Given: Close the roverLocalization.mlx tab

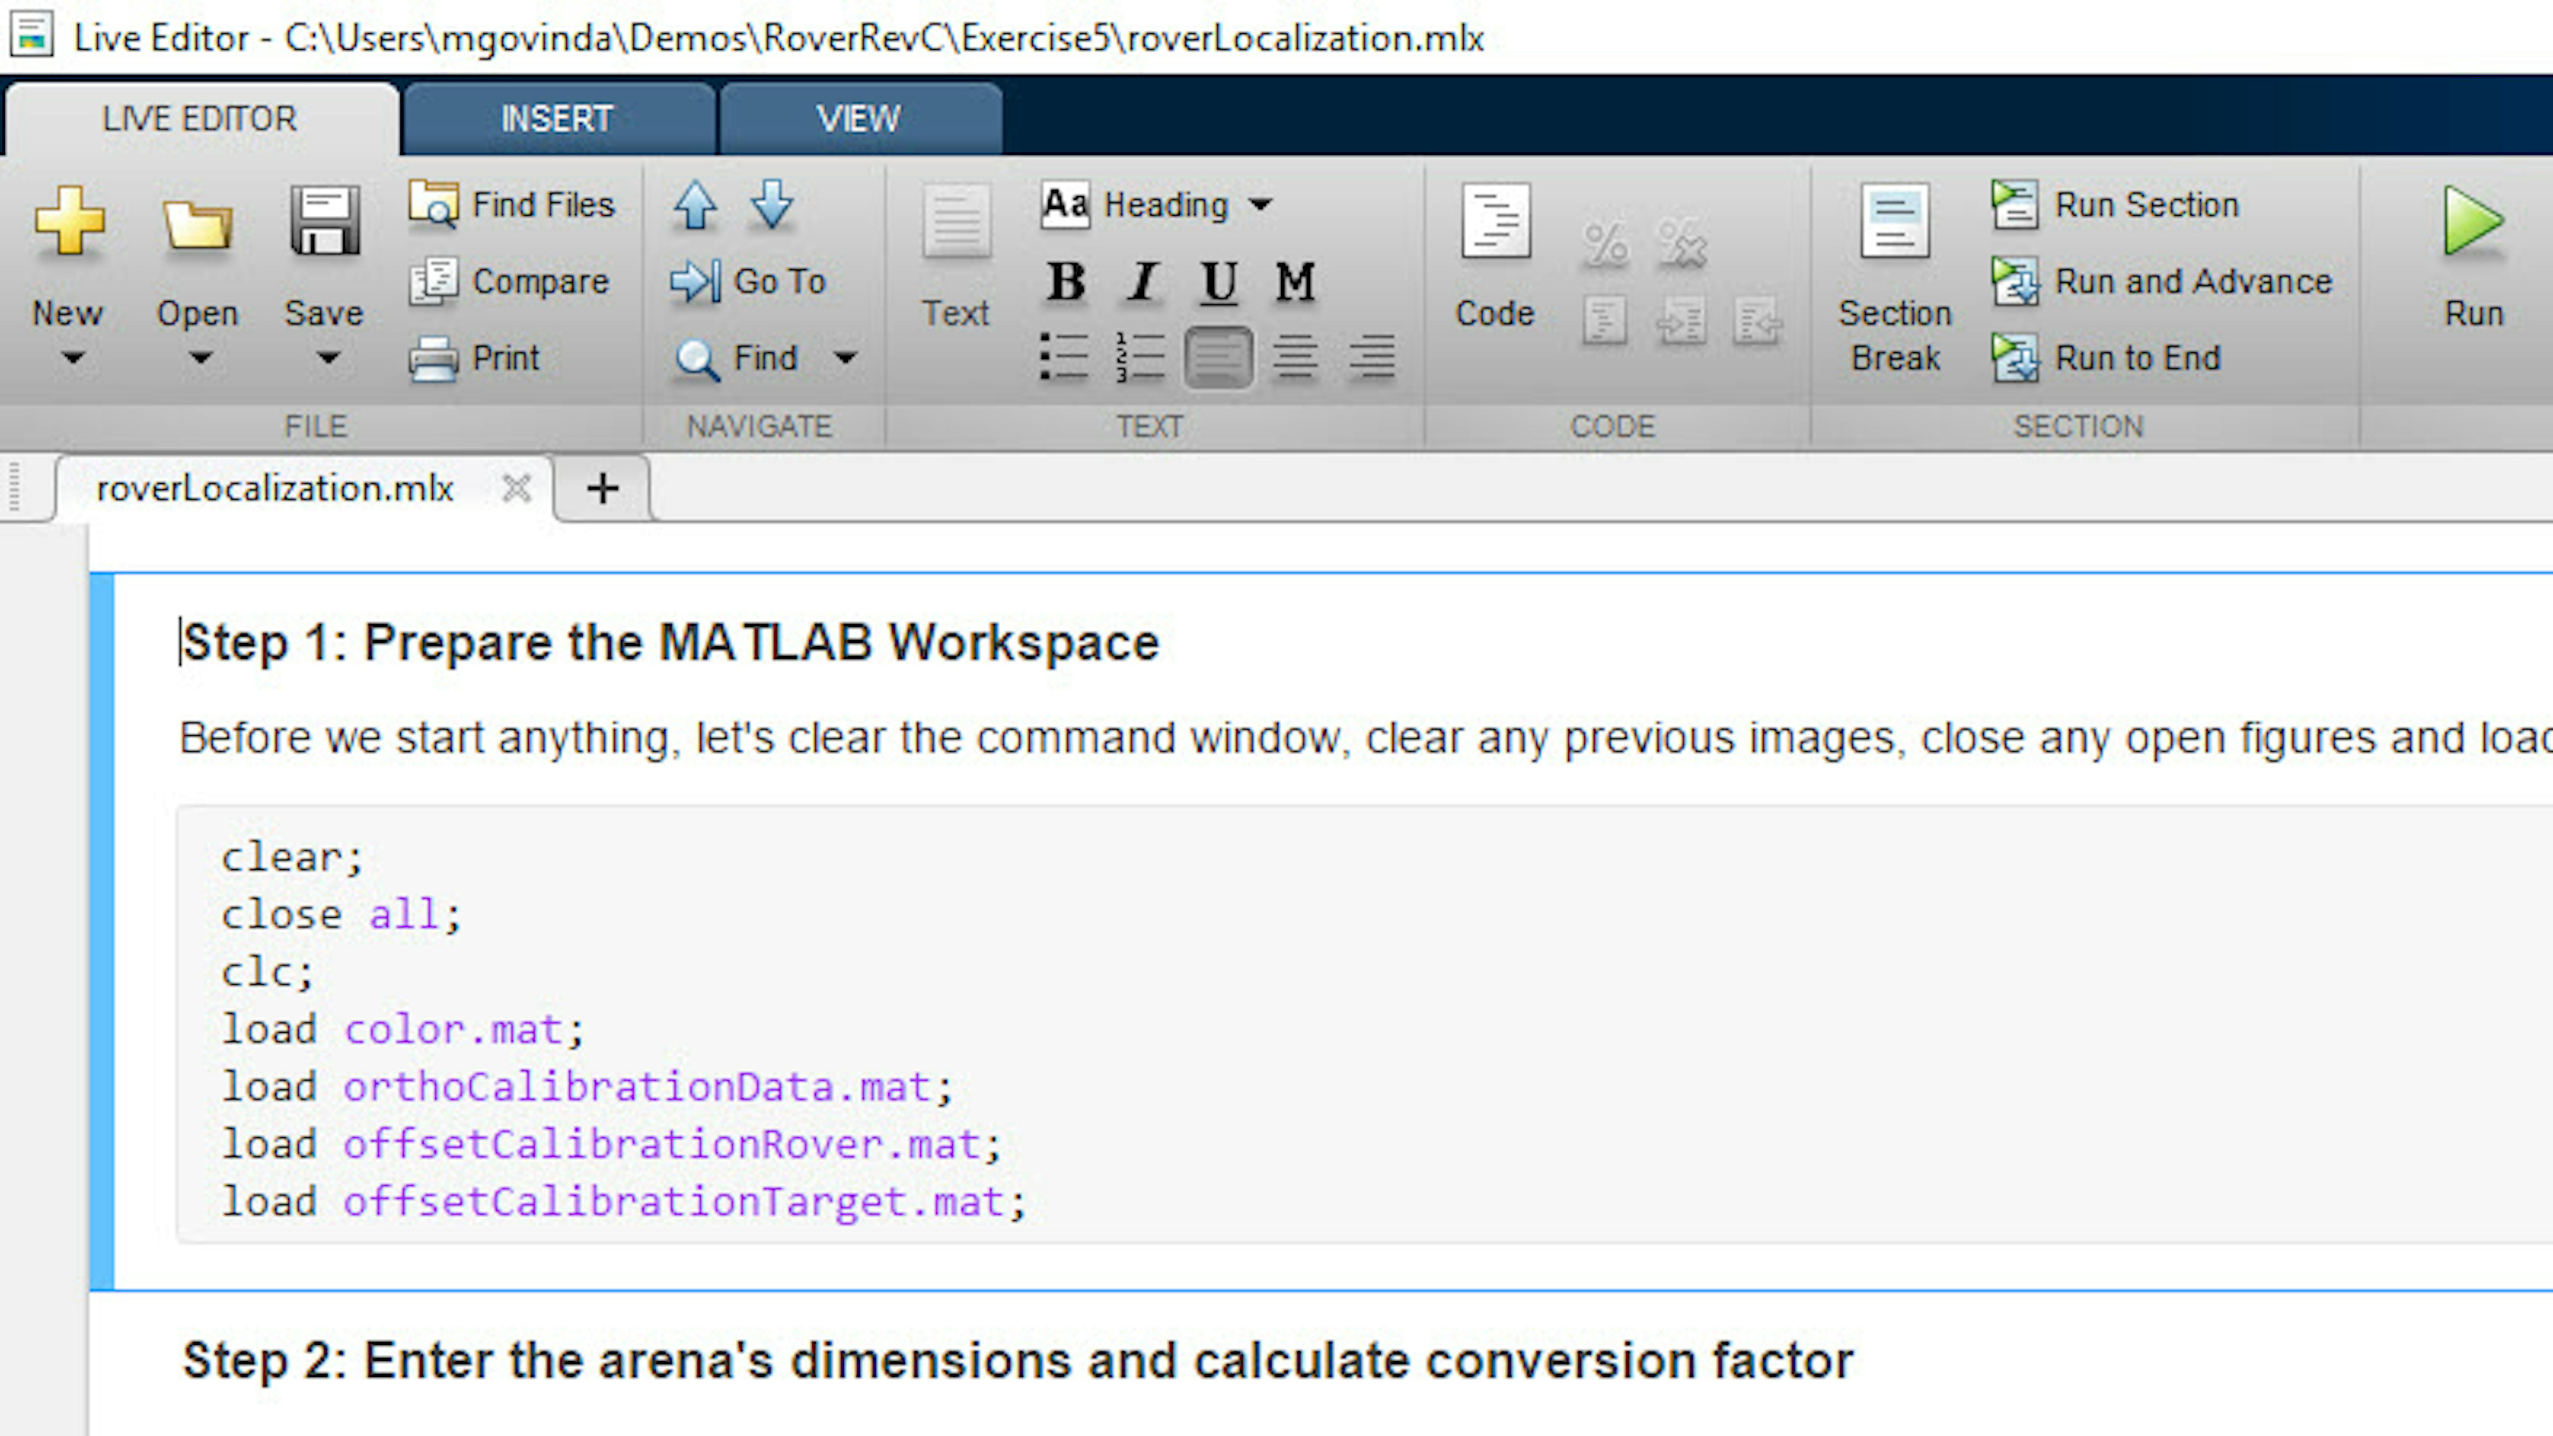Looking at the screenshot, I should (x=517, y=488).
